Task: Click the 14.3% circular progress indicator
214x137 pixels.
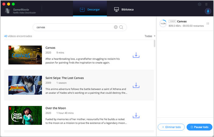Action: coord(163,23)
